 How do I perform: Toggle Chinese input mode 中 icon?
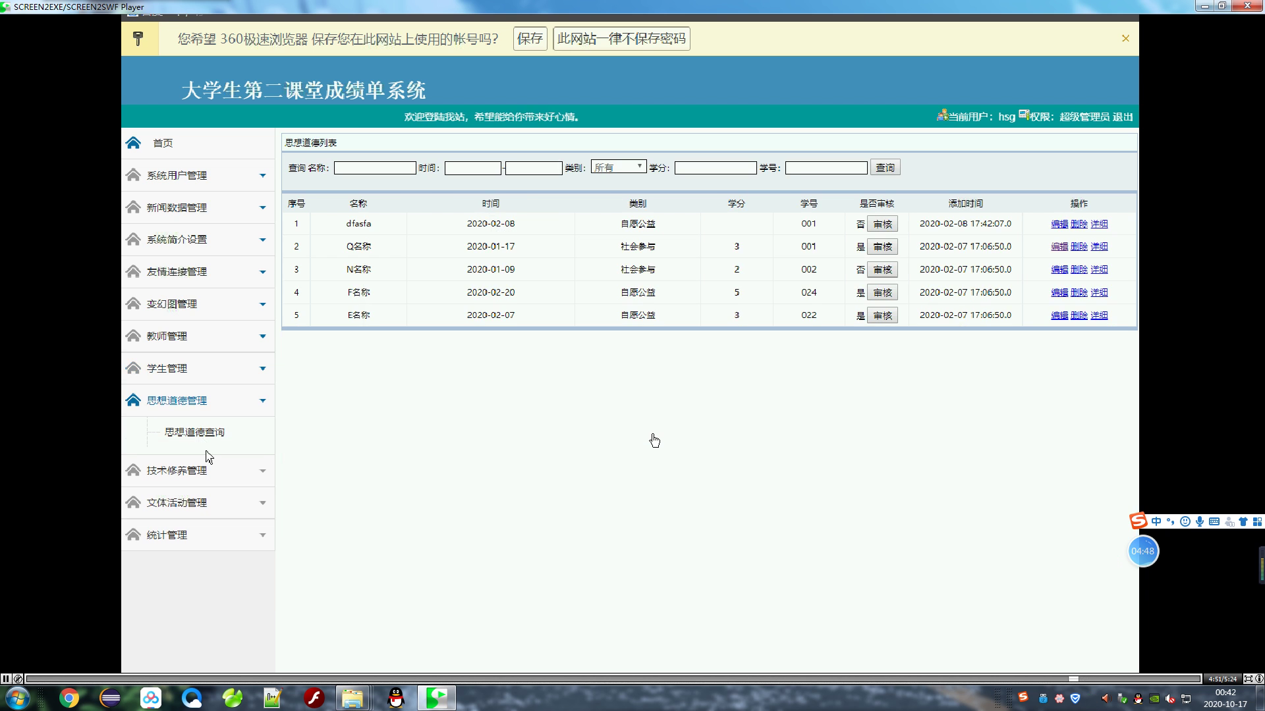(x=1156, y=521)
